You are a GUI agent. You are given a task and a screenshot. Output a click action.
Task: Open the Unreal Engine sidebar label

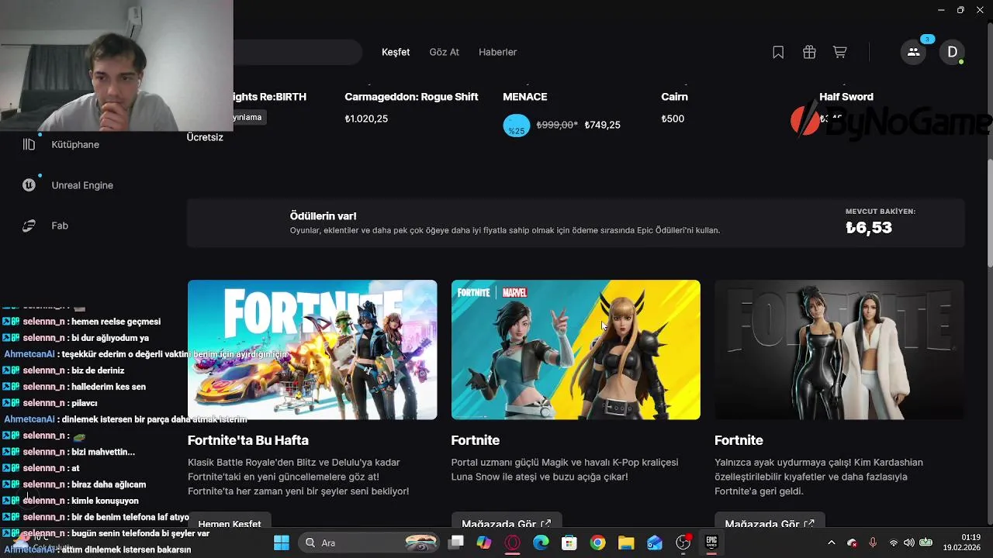click(x=82, y=185)
